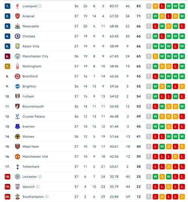Click the blue position 1 badge

(x=7, y=6)
